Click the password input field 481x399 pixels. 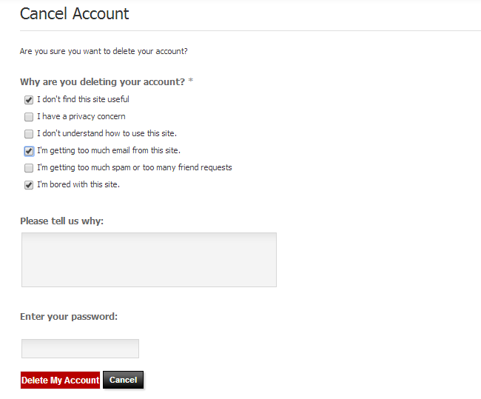tap(80, 349)
